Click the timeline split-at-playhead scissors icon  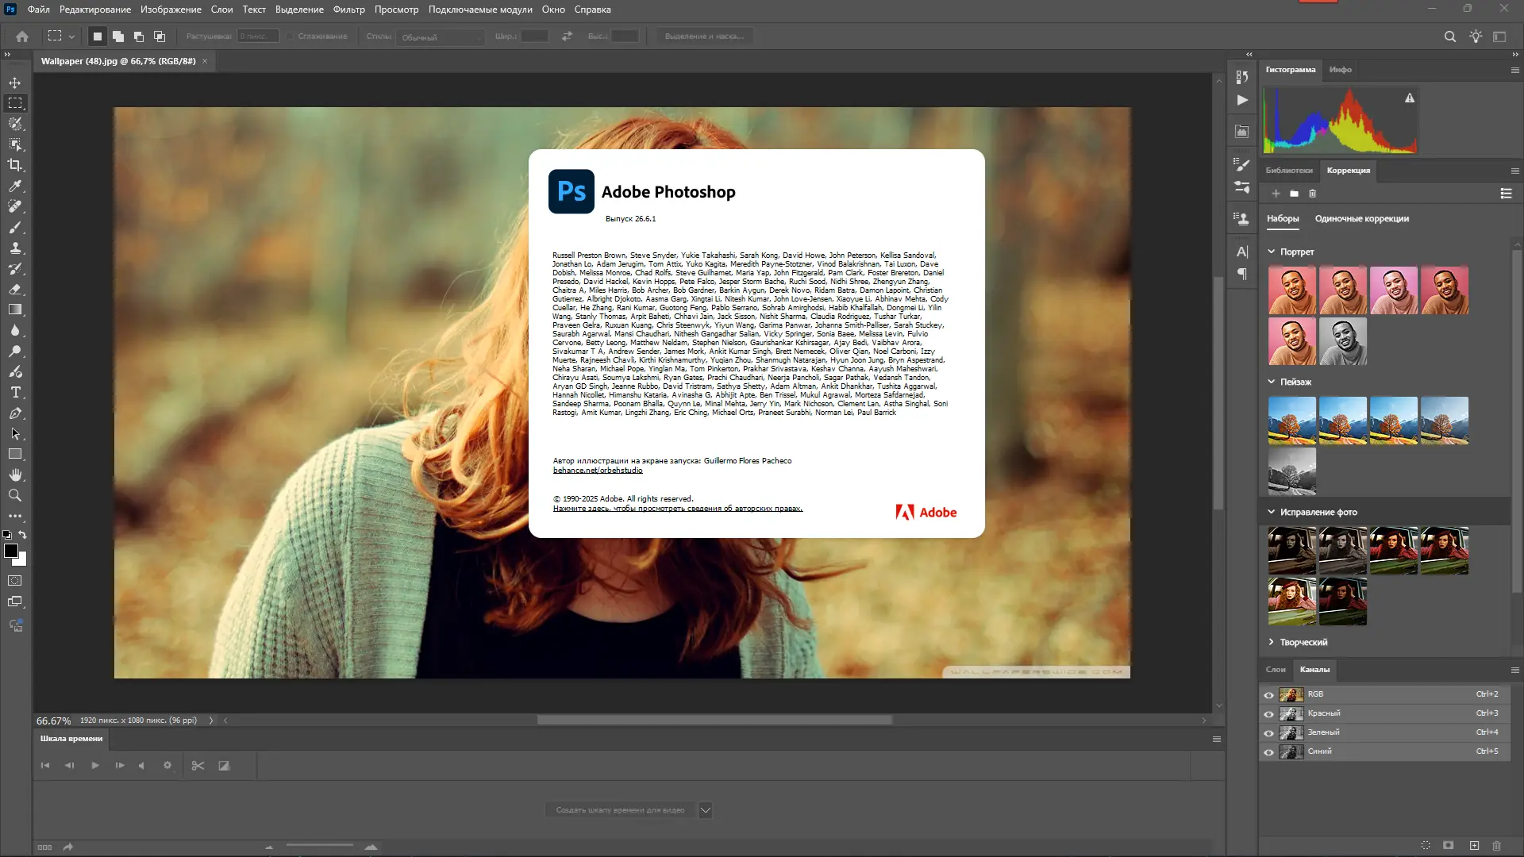pyautogui.click(x=198, y=766)
